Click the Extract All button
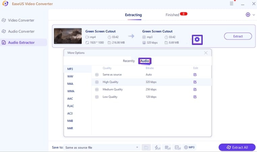The width and height of the screenshot is (257, 152). tap(237, 147)
